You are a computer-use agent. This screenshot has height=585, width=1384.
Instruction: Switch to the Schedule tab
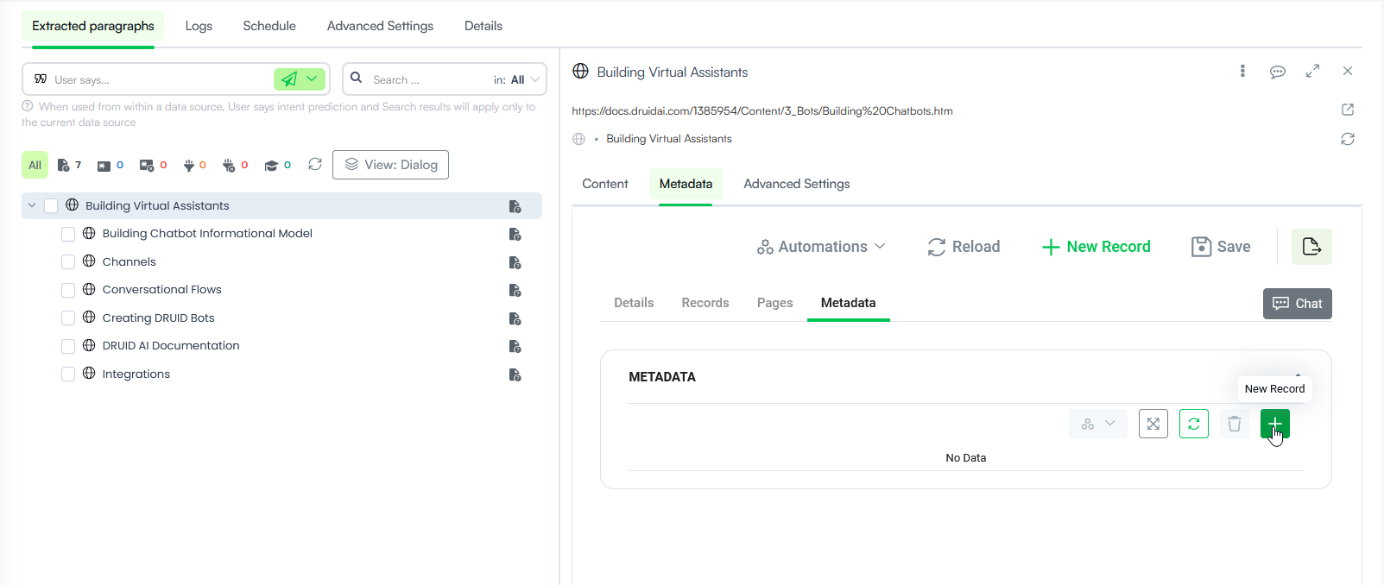269,26
